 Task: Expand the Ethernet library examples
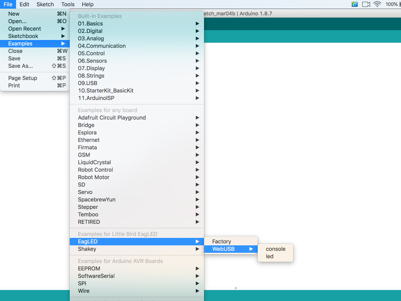pos(137,140)
